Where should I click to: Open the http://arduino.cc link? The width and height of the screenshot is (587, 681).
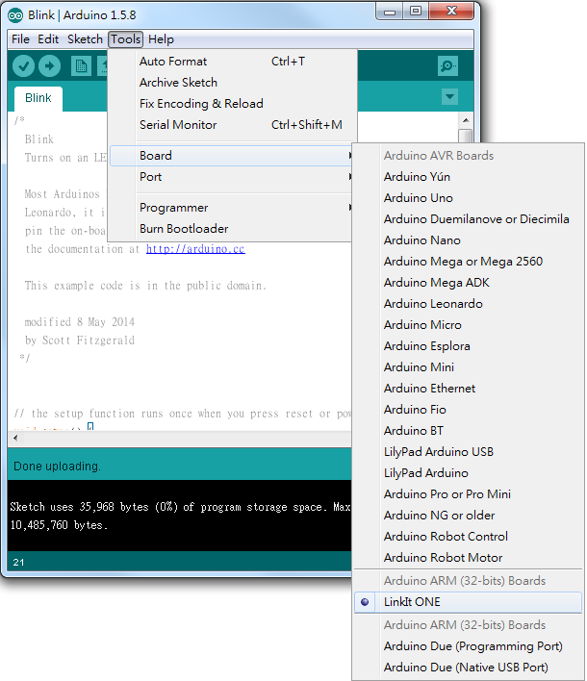click(195, 249)
